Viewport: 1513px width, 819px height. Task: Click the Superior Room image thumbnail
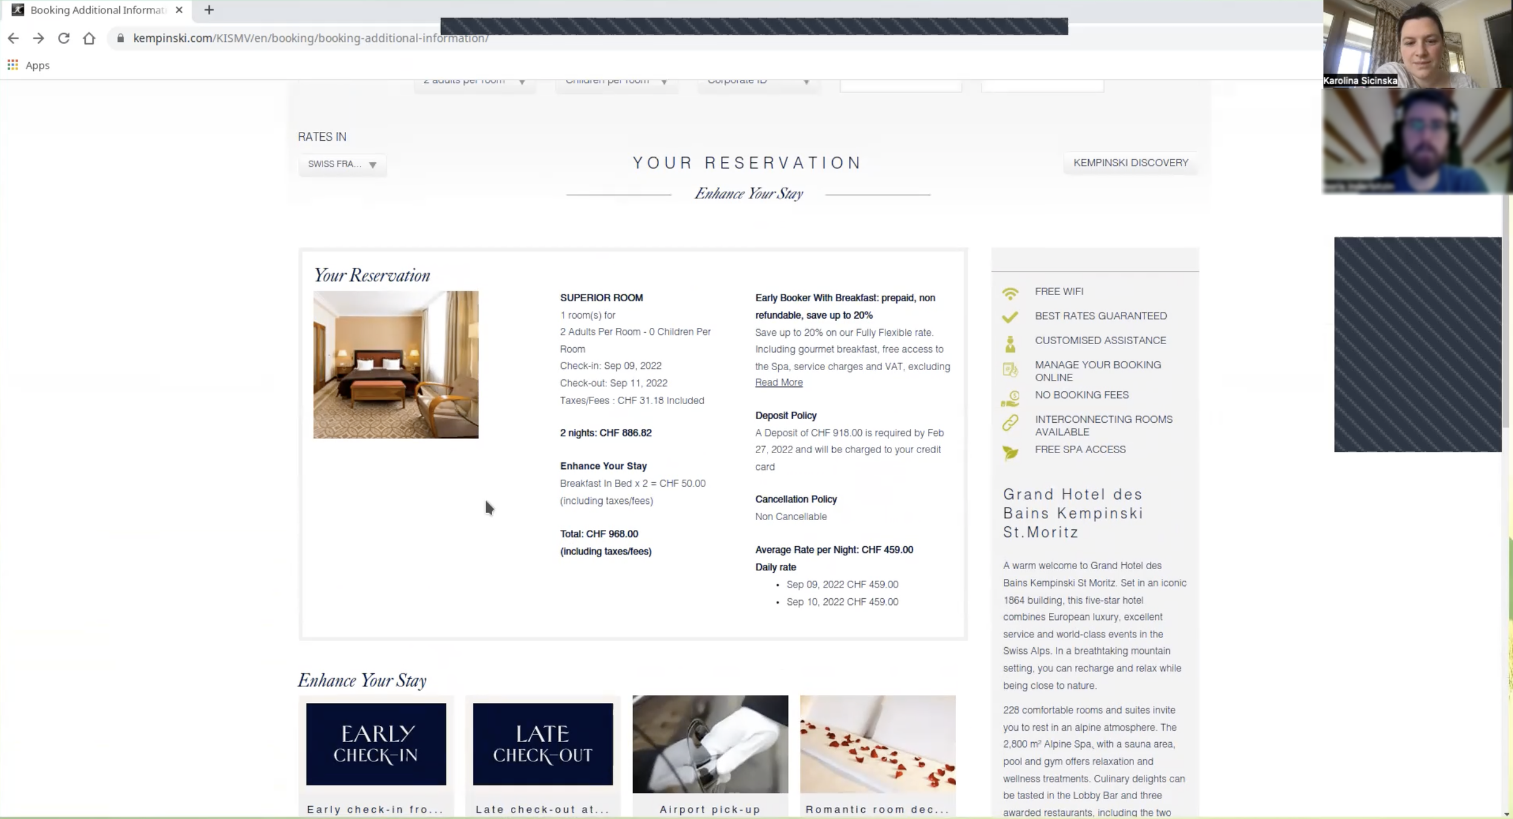click(x=395, y=364)
